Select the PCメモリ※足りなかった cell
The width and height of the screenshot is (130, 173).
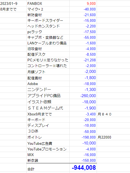(48, 60)
